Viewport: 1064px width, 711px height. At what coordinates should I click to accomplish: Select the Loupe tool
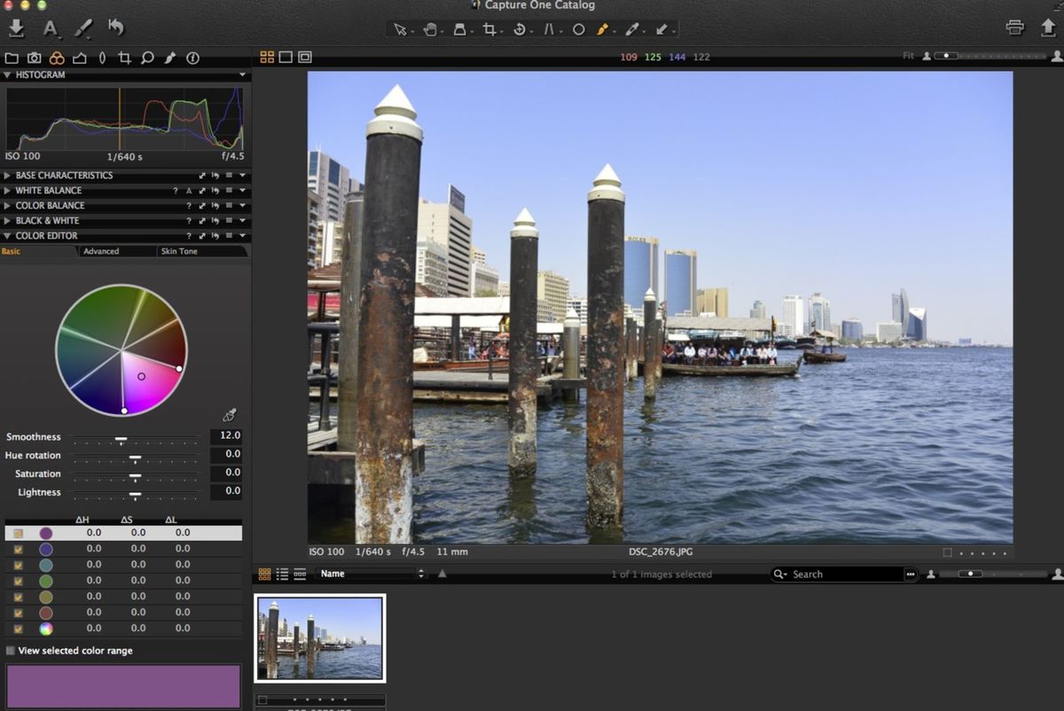coord(460,29)
